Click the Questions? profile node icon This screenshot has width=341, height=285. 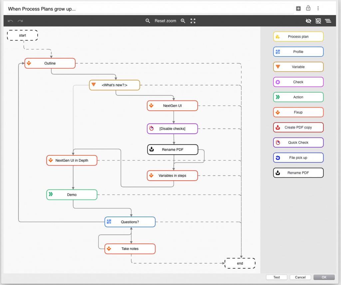(x=109, y=222)
